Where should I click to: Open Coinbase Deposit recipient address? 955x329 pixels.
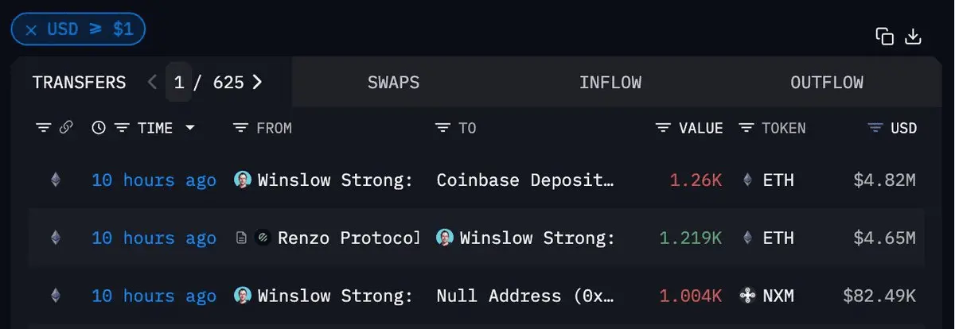coord(525,180)
